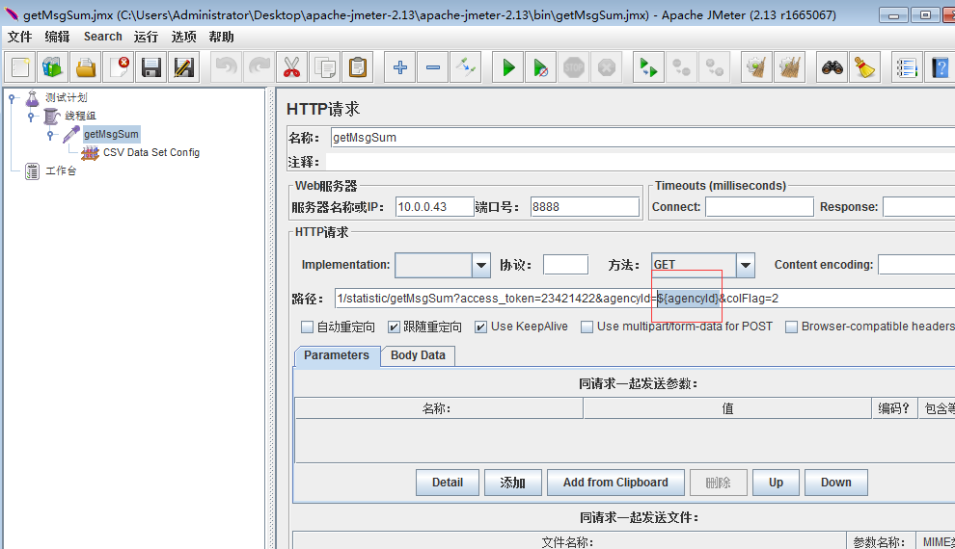955x549 pixels.
Task: Open the Function Helper list icon
Action: point(907,66)
